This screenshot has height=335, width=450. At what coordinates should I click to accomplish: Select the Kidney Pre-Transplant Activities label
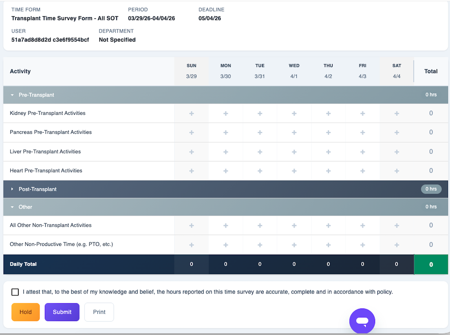click(48, 113)
